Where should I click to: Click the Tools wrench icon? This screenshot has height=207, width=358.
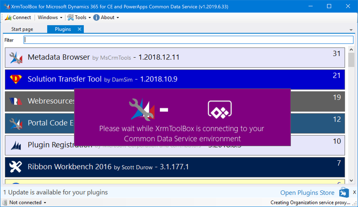point(70,17)
